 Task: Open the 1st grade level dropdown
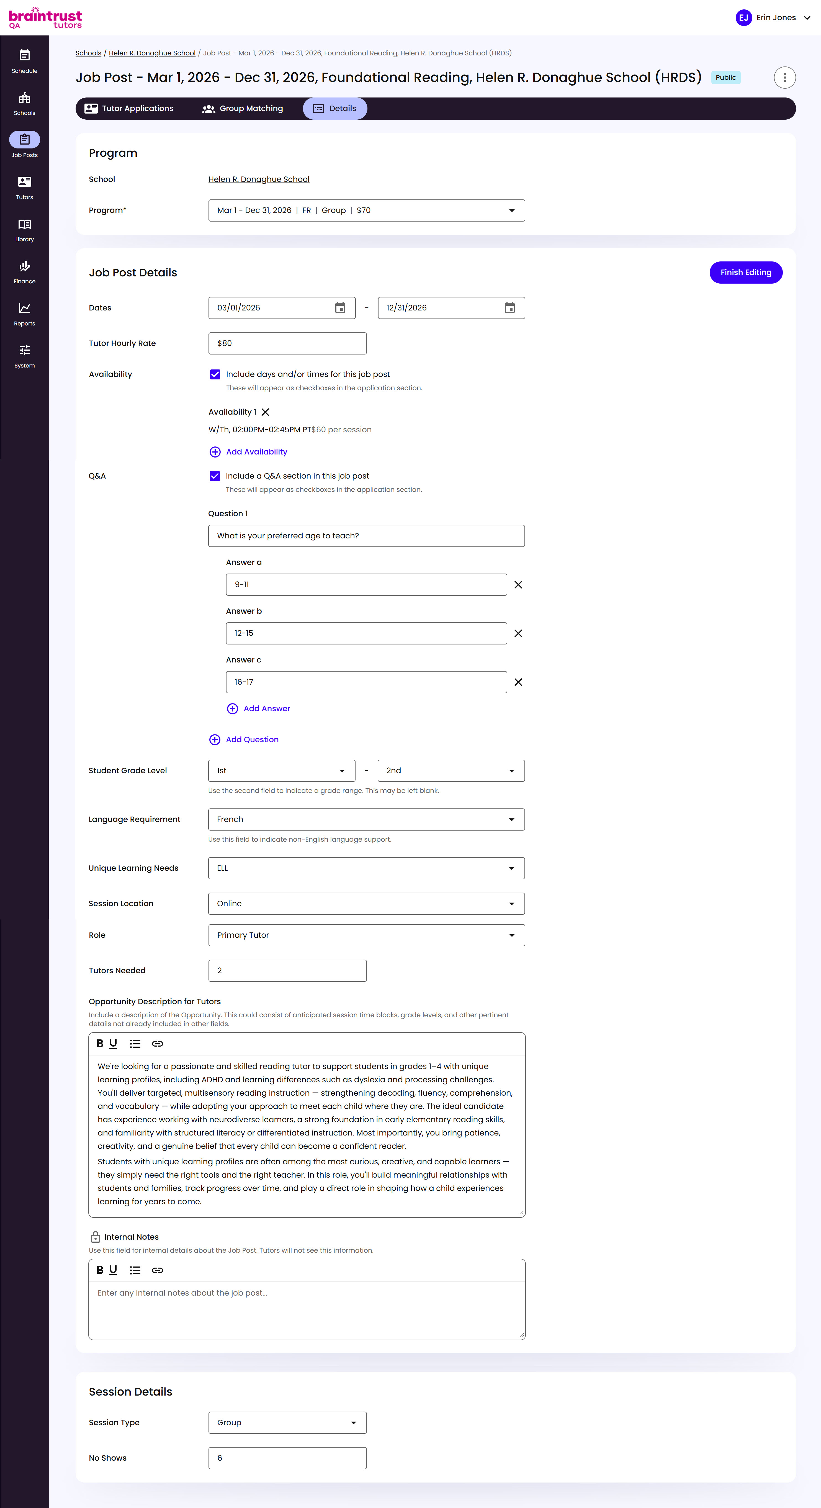coord(282,771)
